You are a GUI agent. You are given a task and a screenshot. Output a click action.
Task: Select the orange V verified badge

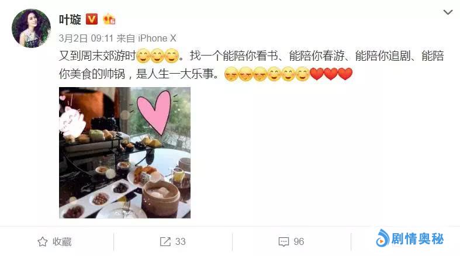pos(92,19)
